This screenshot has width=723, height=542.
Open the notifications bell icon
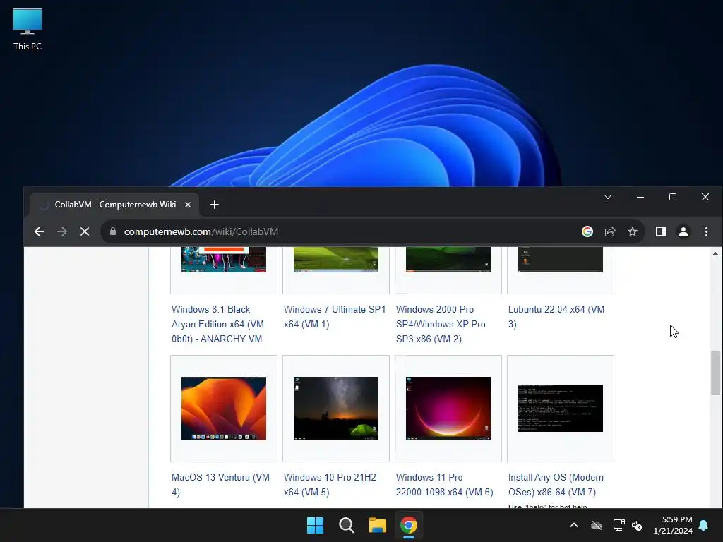[704, 525]
